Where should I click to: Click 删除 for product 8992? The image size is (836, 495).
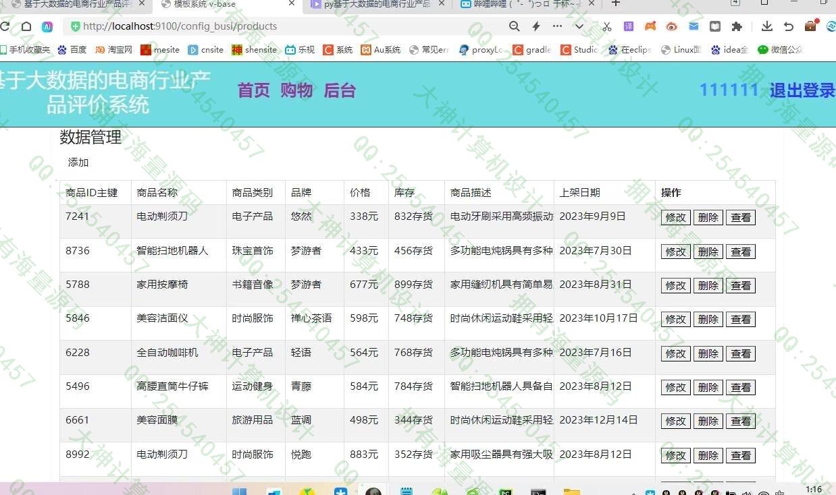pos(708,455)
